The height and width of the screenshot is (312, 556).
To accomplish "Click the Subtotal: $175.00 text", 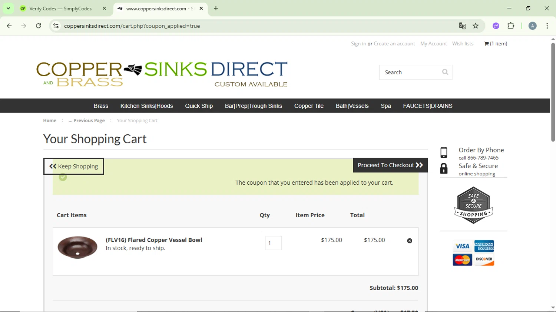I will coord(394,288).
